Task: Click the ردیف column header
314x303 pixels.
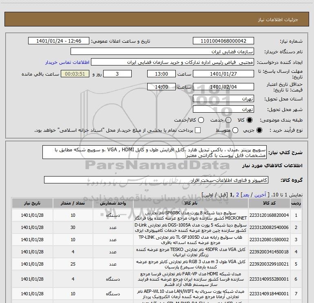Action: [x=296, y=203]
